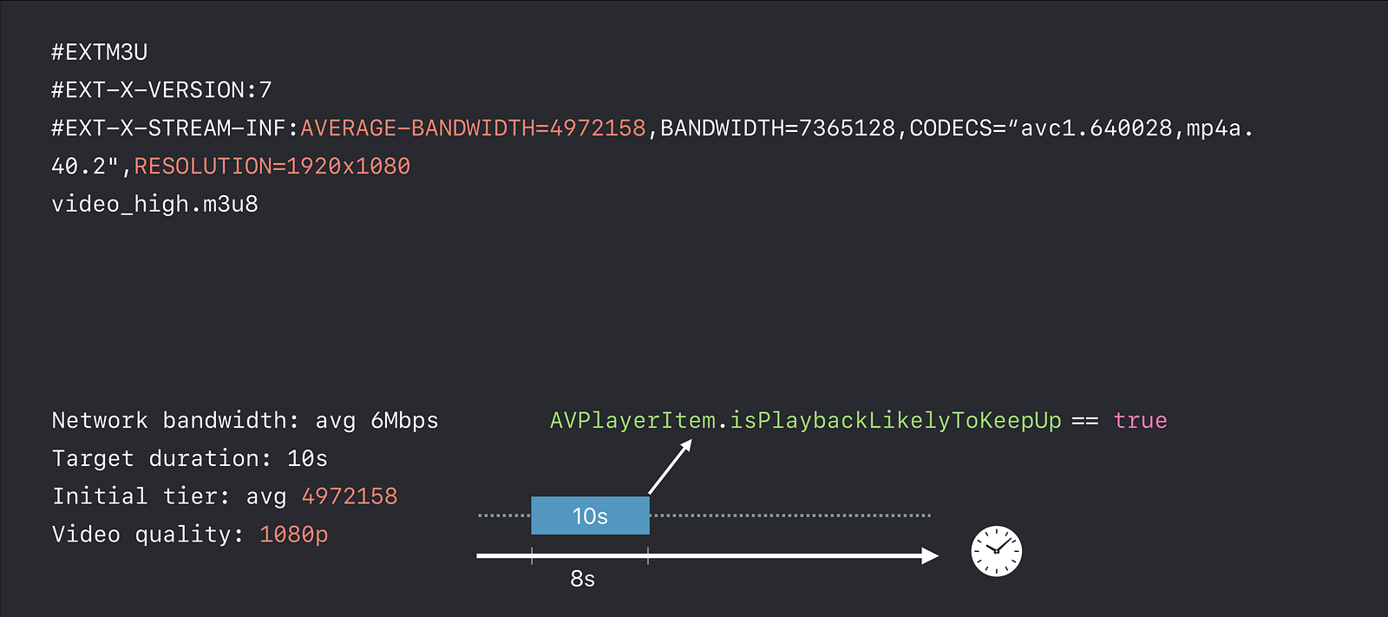Click the red 4972158 initial tier value
The image size is (1388, 617).
pyautogui.click(x=349, y=496)
